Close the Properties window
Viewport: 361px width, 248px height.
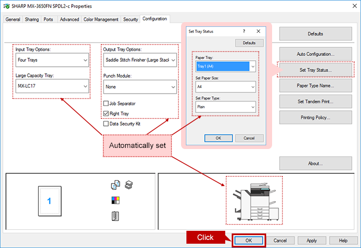tap(355, 6)
